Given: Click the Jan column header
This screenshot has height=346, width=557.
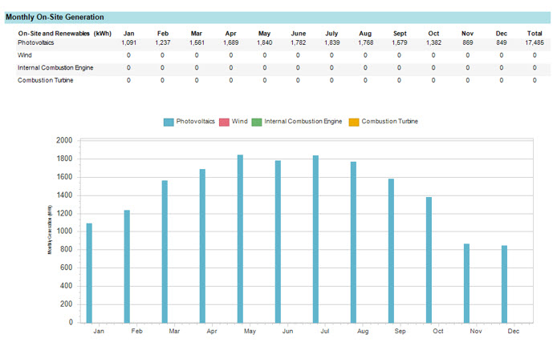Looking at the screenshot, I should (x=128, y=34).
